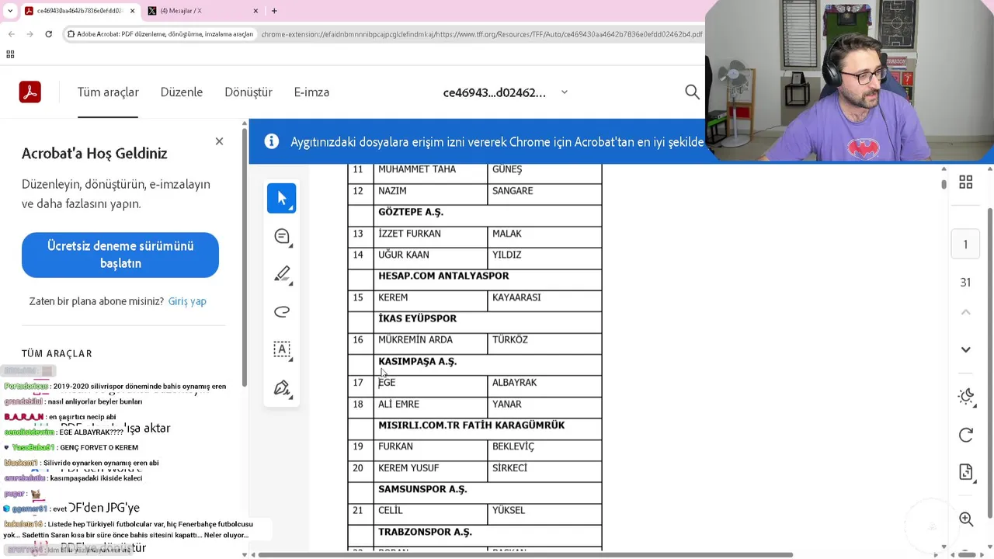Click the cell UĞUR KAAN

[x=404, y=255]
